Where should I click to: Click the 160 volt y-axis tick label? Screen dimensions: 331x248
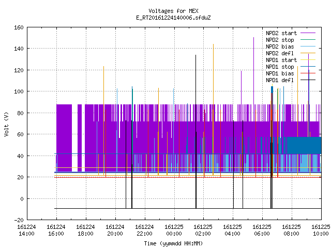pos(19,27)
